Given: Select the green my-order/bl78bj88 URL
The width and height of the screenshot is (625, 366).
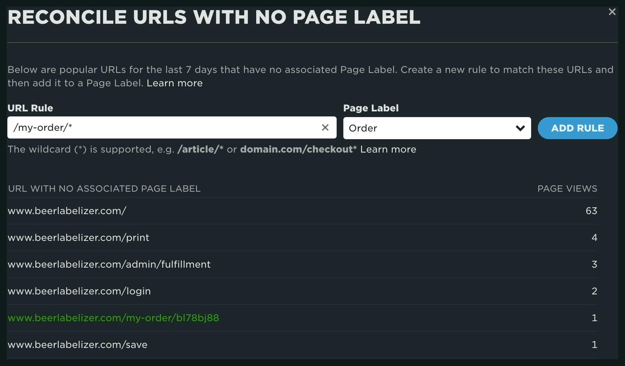Looking at the screenshot, I should (113, 318).
